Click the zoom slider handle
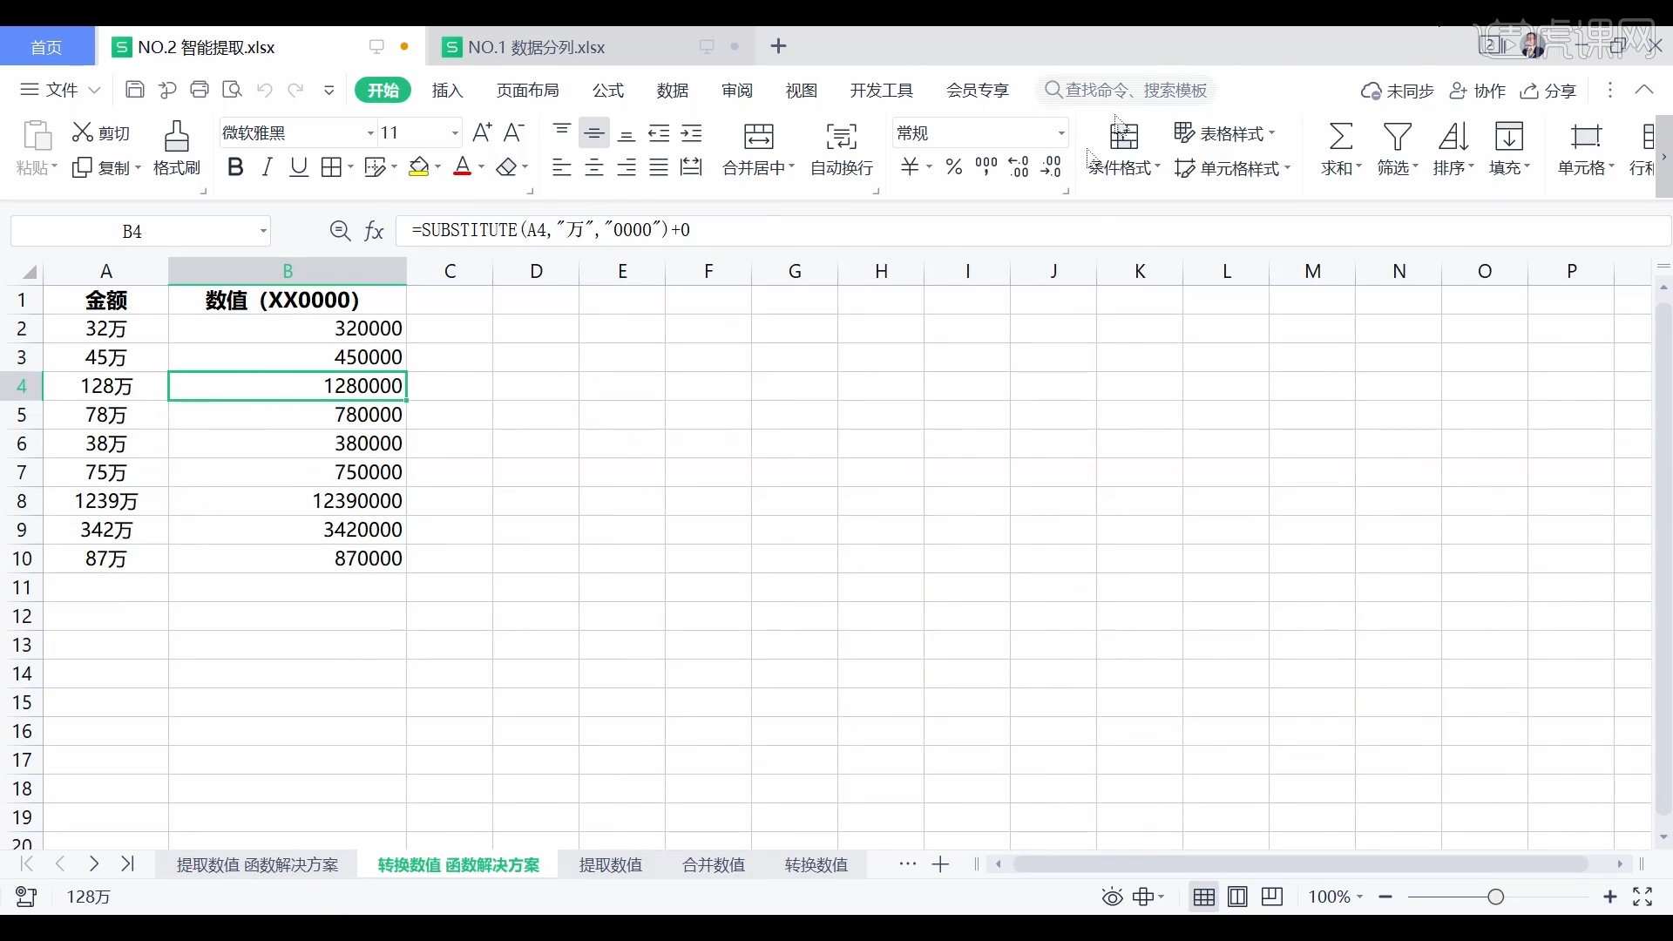The image size is (1673, 941). 1496,897
